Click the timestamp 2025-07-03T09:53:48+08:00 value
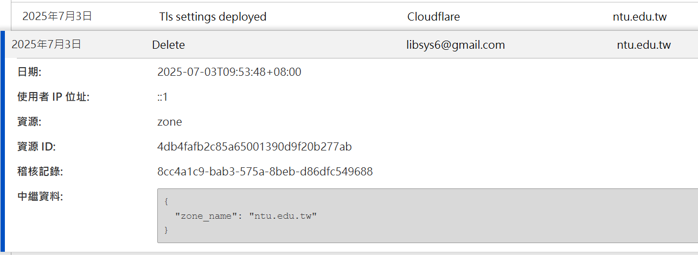The image size is (698, 255). pyautogui.click(x=229, y=72)
